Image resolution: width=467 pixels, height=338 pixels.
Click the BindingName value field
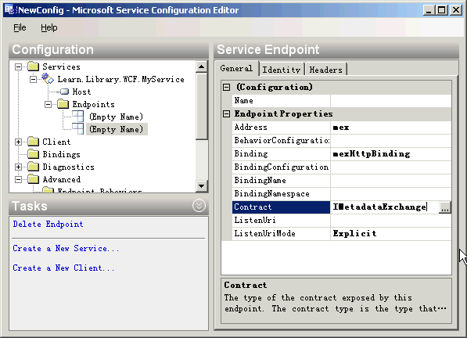(391, 181)
